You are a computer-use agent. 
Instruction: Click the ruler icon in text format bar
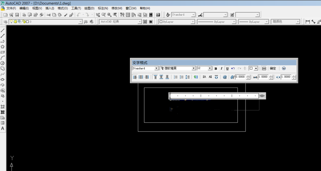[x=264, y=68]
